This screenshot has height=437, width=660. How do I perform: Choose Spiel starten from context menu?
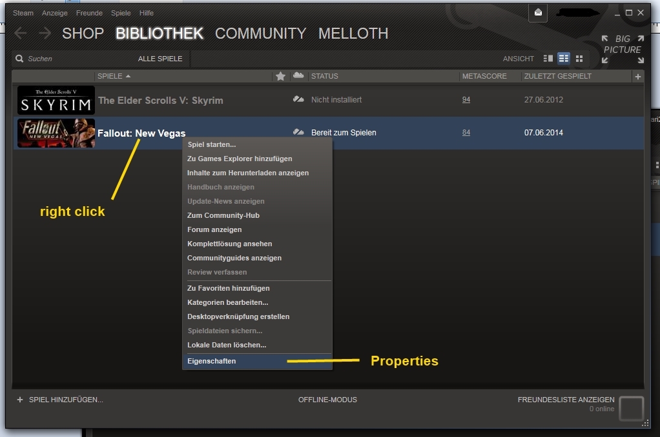click(x=257, y=144)
